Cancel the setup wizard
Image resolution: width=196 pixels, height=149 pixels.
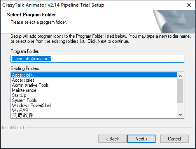pos(174,138)
